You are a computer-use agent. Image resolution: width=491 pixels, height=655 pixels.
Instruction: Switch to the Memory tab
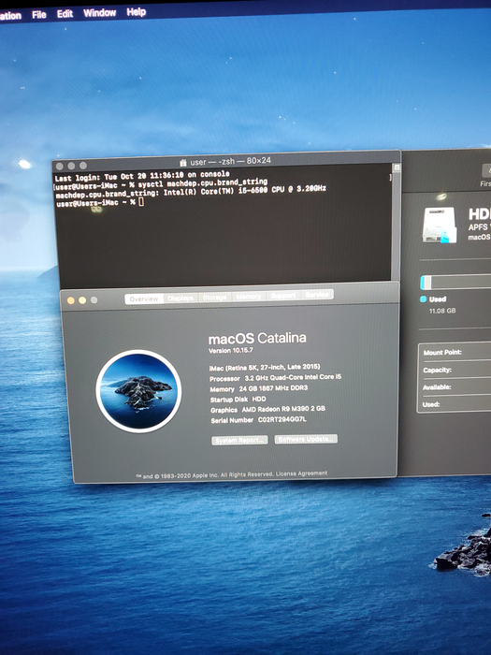click(249, 297)
